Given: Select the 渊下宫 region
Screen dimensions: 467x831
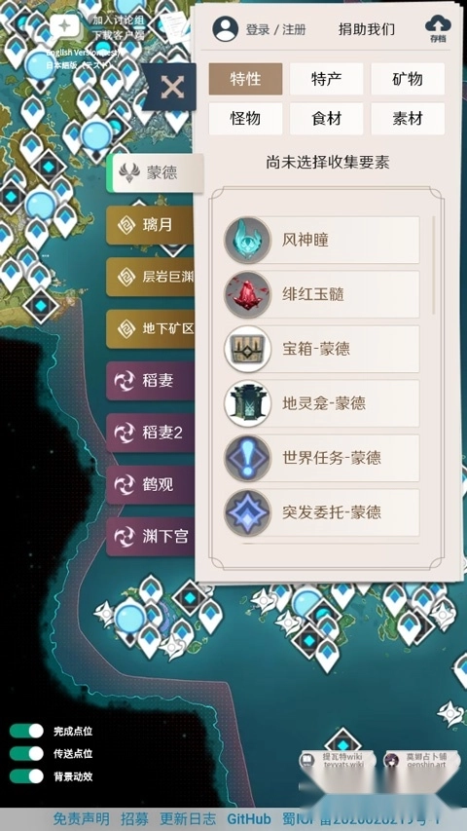Looking at the screenshot, I should pyautogui.click(x=151, y=537).
